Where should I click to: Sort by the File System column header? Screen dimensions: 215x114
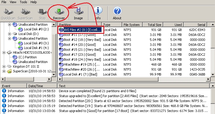(x=132, y=25)
